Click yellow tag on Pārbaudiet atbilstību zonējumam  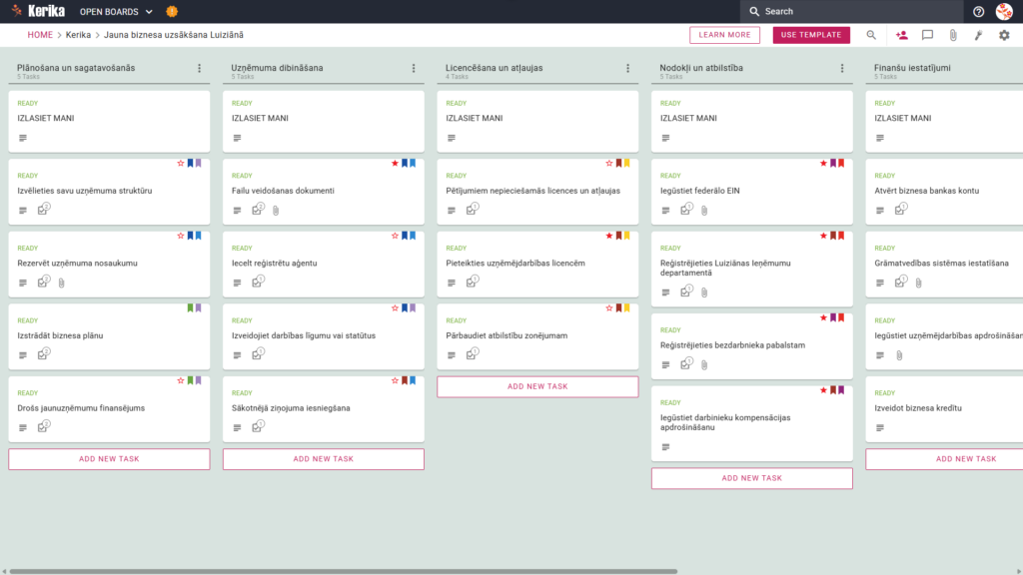click(x=627, y=308)
